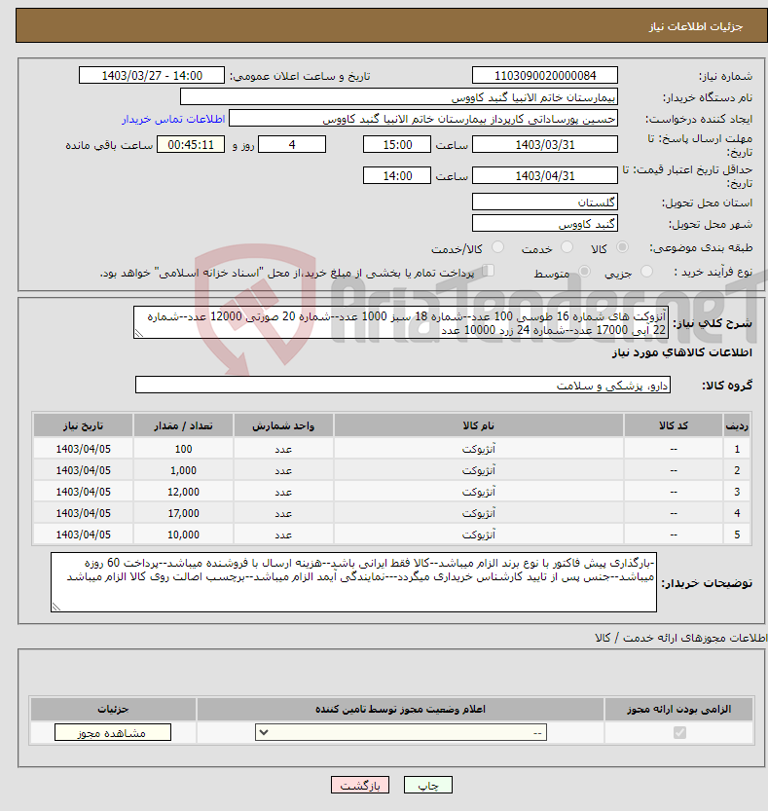
Task: Click quantity cell 12,000 in row 3
Action: click(x=183, y=492)
